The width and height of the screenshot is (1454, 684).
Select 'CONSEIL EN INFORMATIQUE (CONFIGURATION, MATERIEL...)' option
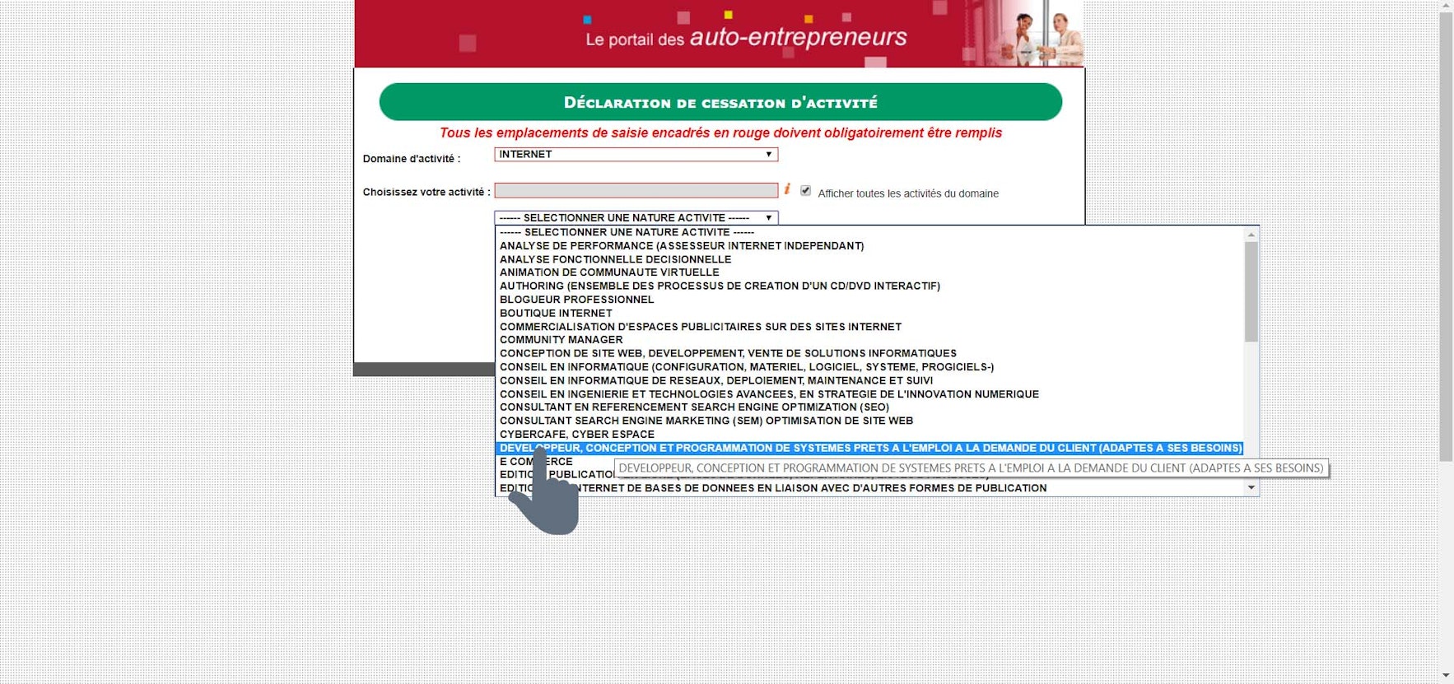click(x=869, y=367)
